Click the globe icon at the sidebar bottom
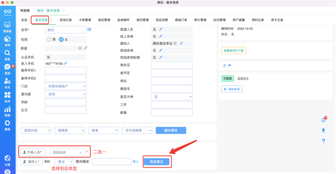 click(x=7, y=158)
